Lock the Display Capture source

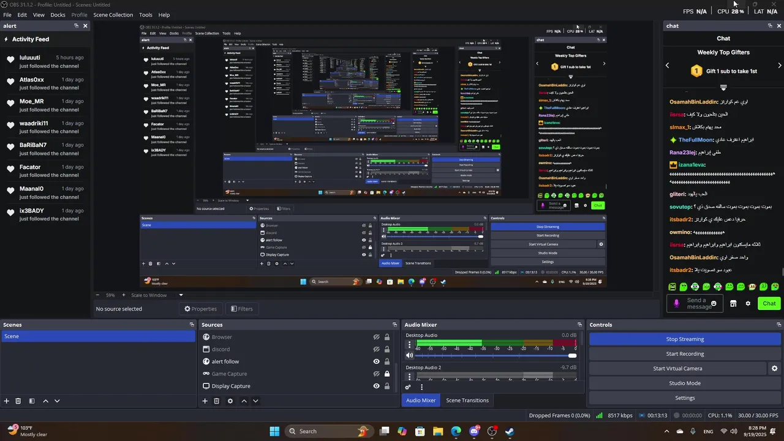tap(387, 386)
